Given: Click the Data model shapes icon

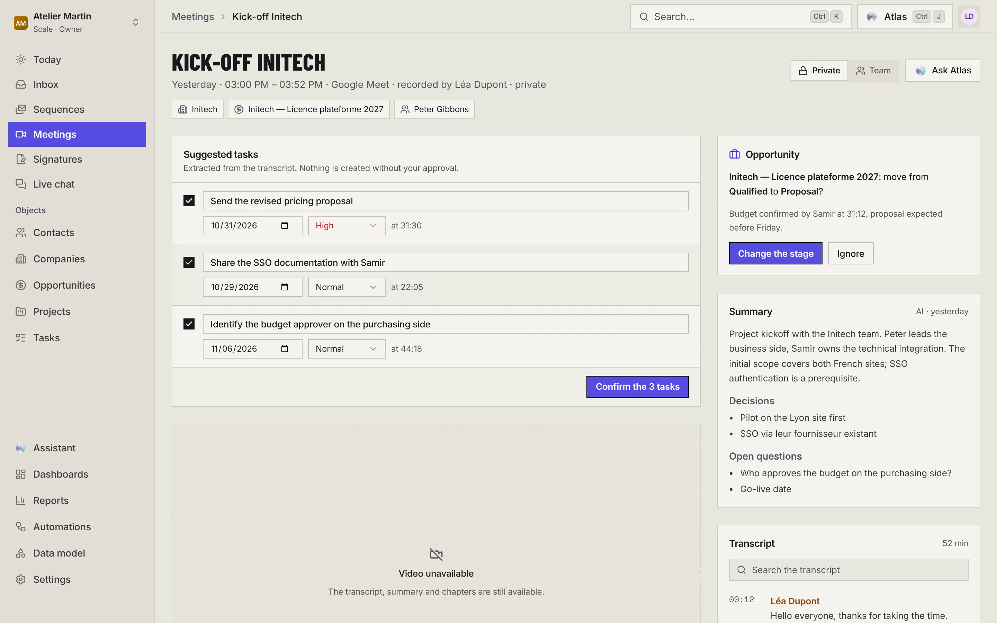Looking at the screenshot, I should click(x=21, y=553).
